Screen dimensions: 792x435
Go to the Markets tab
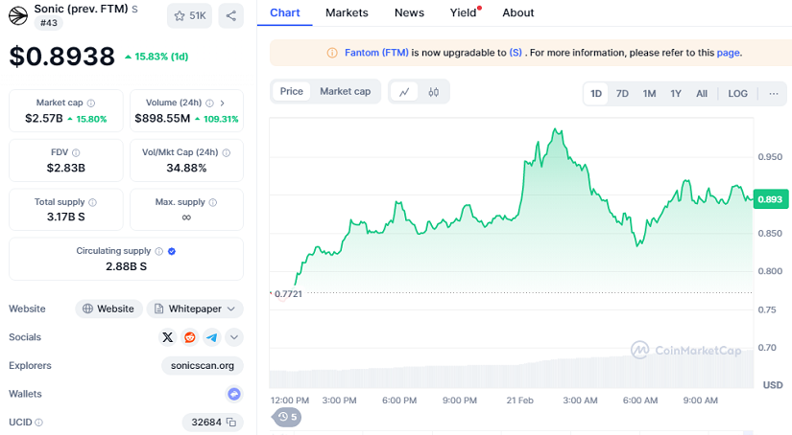[347, 13]
